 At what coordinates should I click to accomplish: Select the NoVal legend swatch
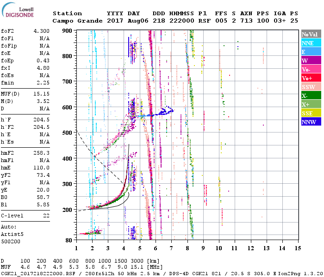[x=310, y=35]
